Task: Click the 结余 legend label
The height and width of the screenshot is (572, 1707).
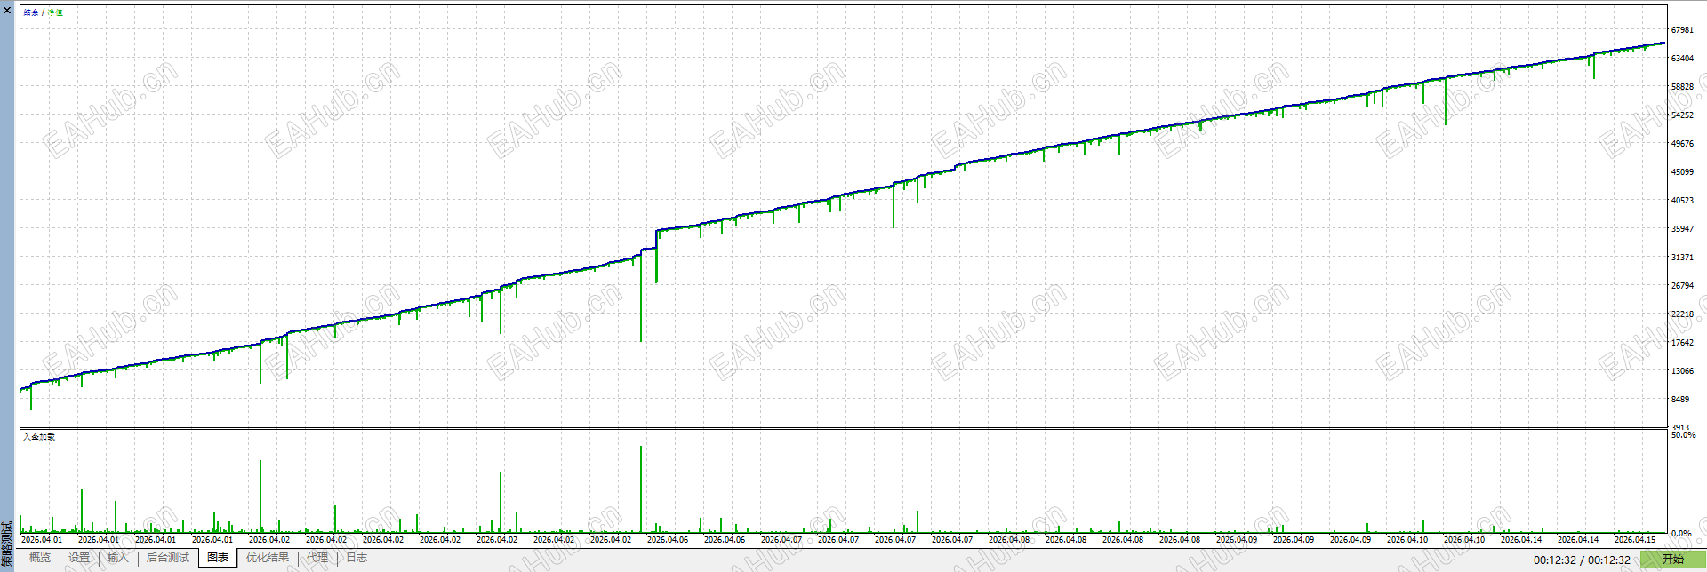Action: point(31,12)
